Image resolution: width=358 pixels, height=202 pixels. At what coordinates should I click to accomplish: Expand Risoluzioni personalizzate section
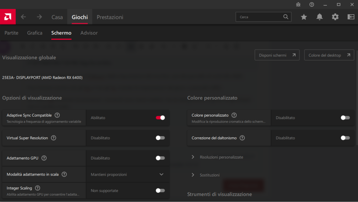coord(218,157)
